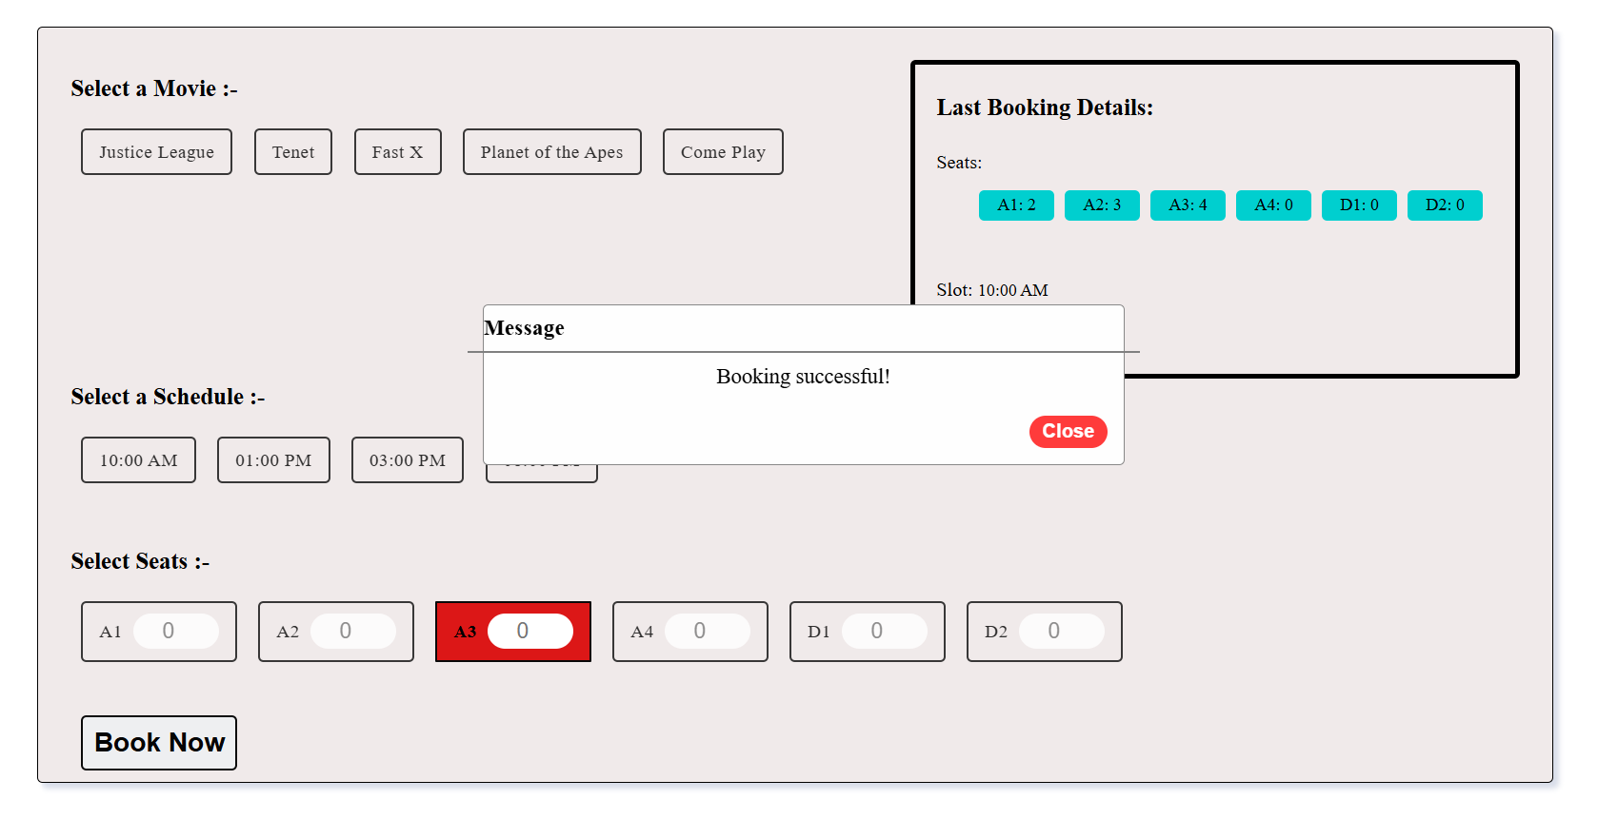Click the D2: 0 booking badge

1444,205
